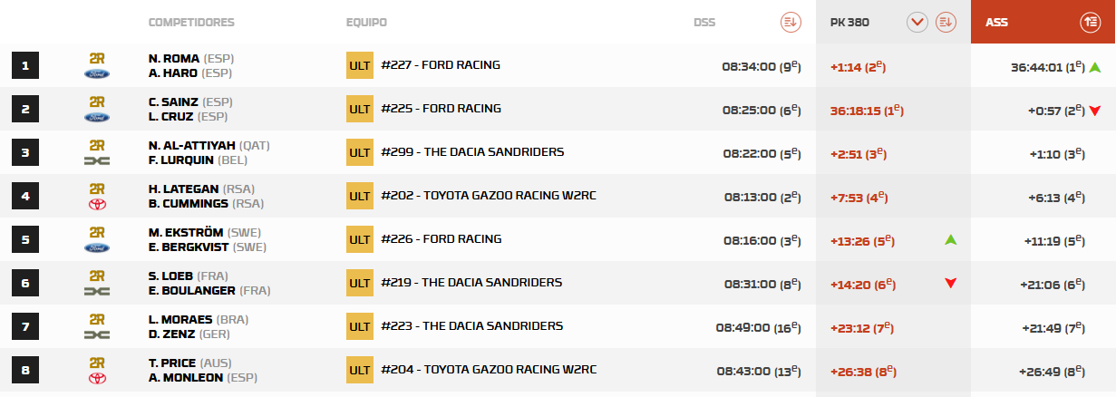Open the PK 380 checkpoint dropdown
The image size is (1116, 397).
(917, 22)
